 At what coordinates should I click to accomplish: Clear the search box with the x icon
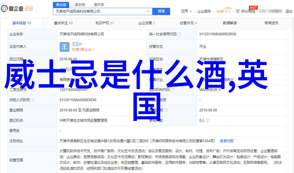148,11
